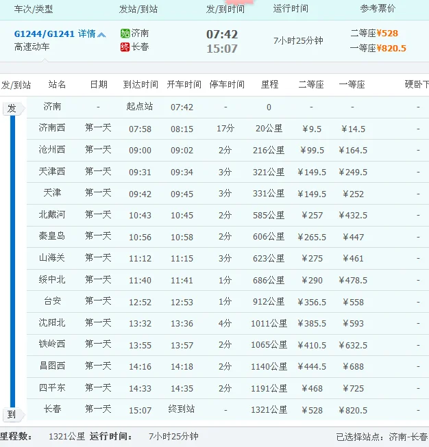Select the 秦皇岛 station name
The height and width of the screenshot is (447, 429).
[x=52, y=236]
